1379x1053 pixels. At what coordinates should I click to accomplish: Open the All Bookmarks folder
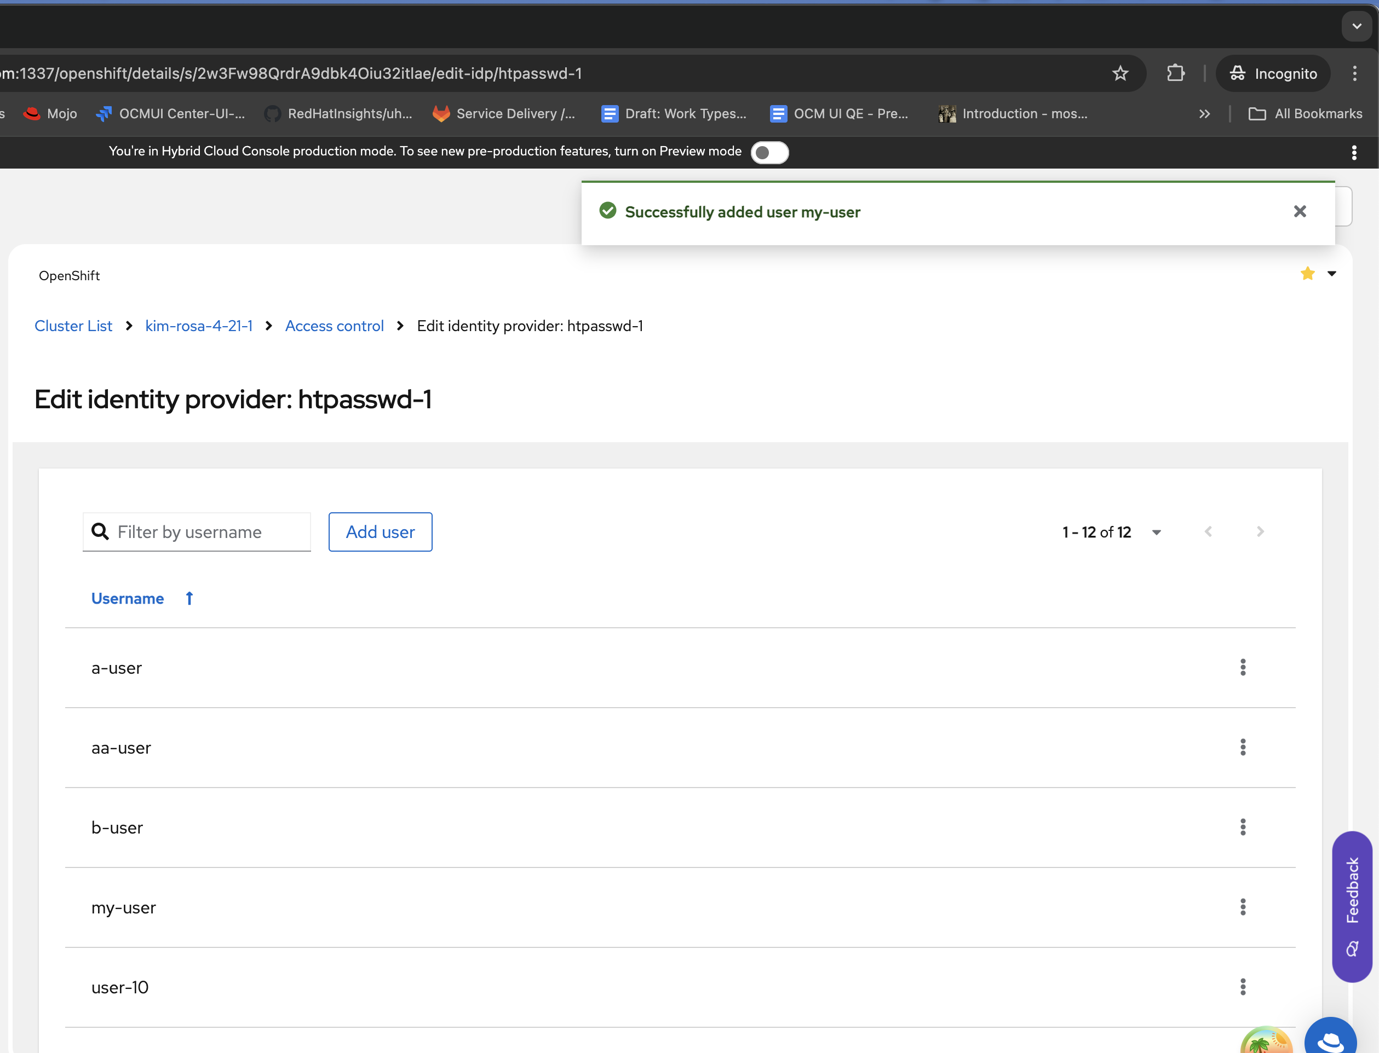pos(1306,113)
